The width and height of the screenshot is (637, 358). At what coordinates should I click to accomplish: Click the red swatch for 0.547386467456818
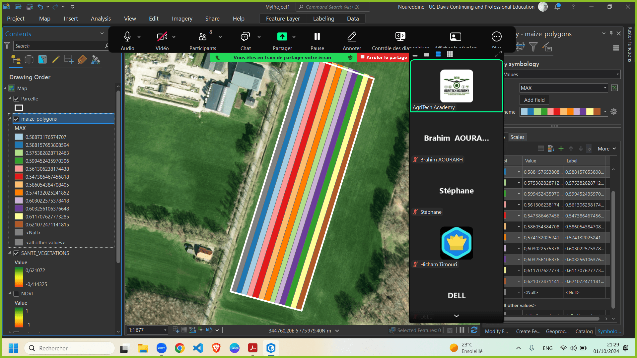pos(19,177)
